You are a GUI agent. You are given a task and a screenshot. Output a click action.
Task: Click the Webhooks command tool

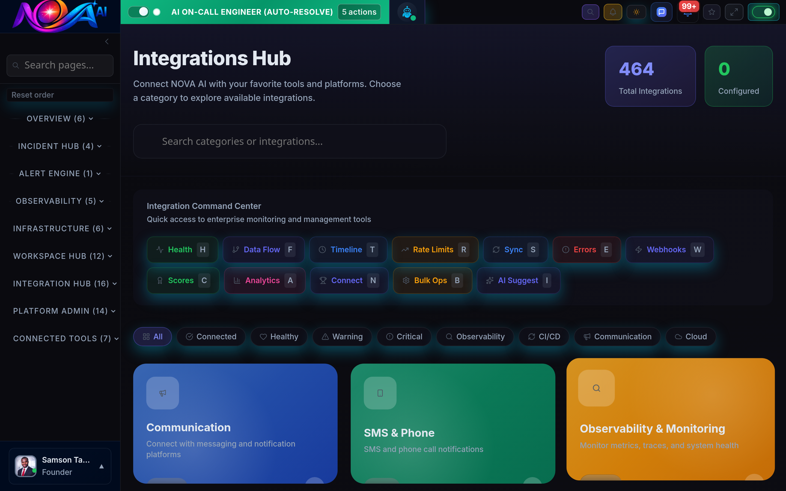pos(669,249)
